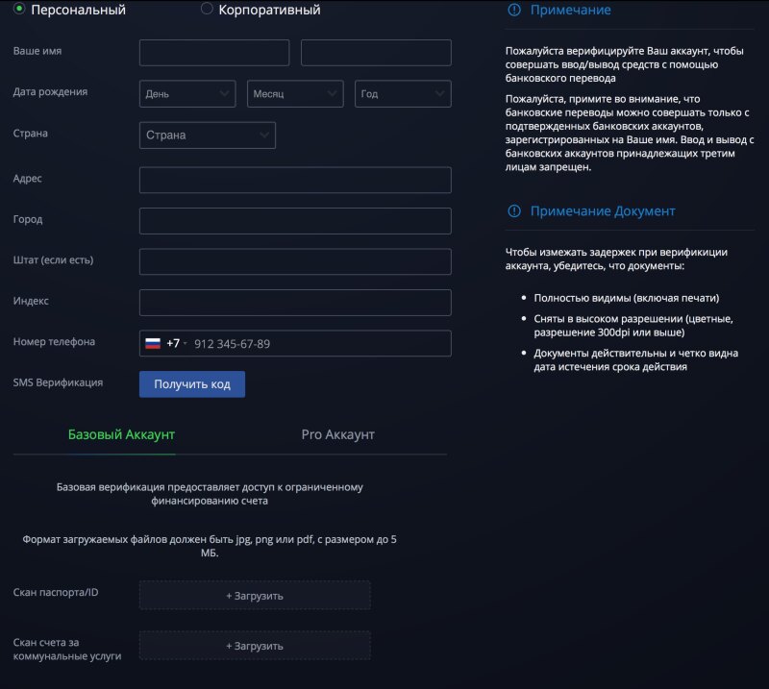Open the Год birth date dropdown

pyautogui.click(x=403, y=93)
